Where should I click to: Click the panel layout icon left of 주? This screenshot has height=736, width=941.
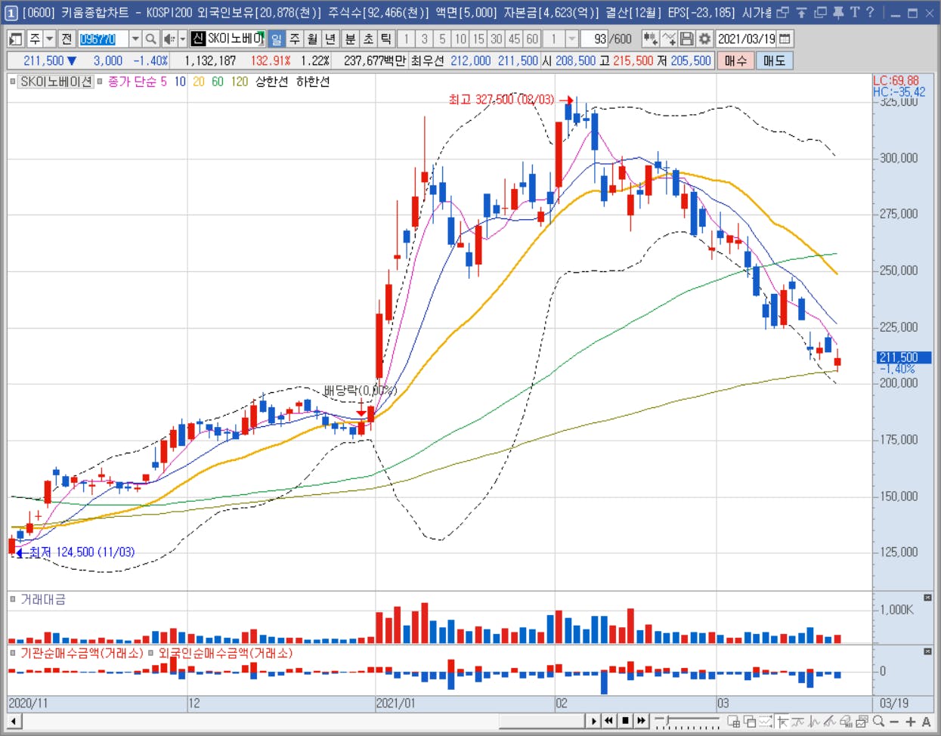coord(16,39)
